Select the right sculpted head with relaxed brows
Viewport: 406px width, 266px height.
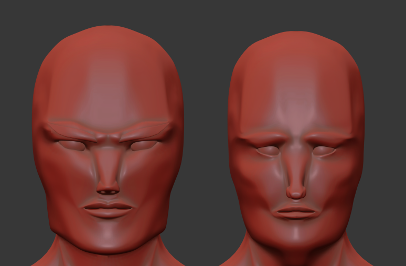click(x=296, y=141)
